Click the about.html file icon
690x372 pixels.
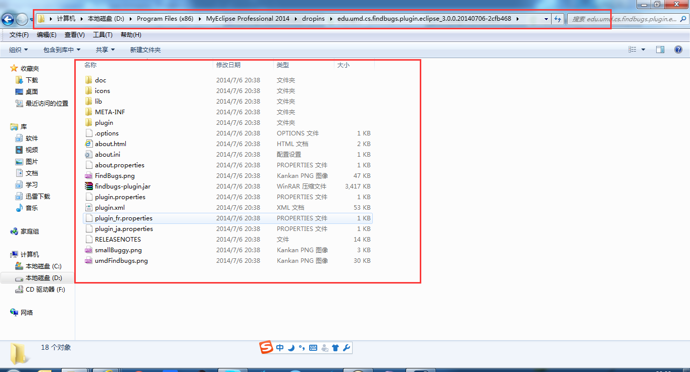[89, 144]
